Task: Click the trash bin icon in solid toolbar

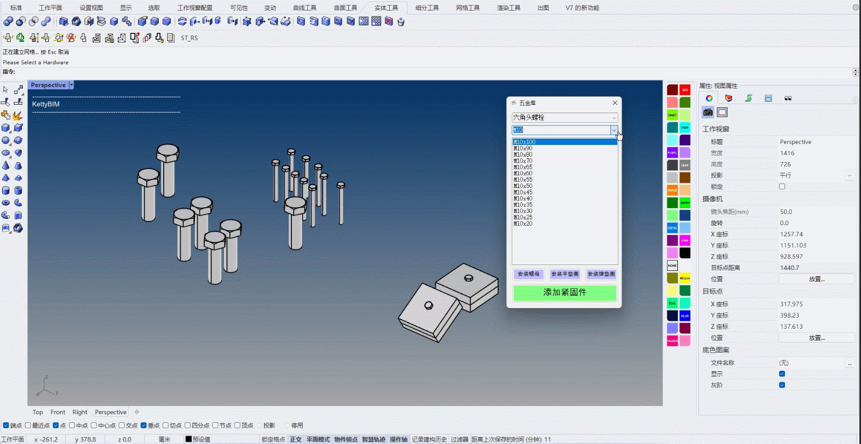Action: pos(401,21)
